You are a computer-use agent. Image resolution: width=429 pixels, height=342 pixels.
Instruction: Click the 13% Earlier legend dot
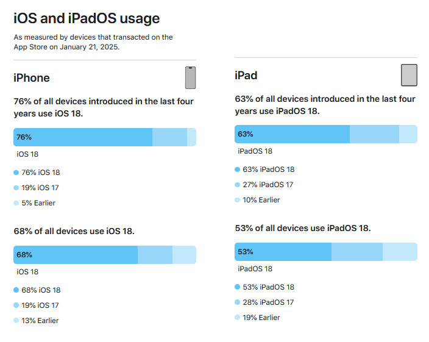[x=16, y=321]
